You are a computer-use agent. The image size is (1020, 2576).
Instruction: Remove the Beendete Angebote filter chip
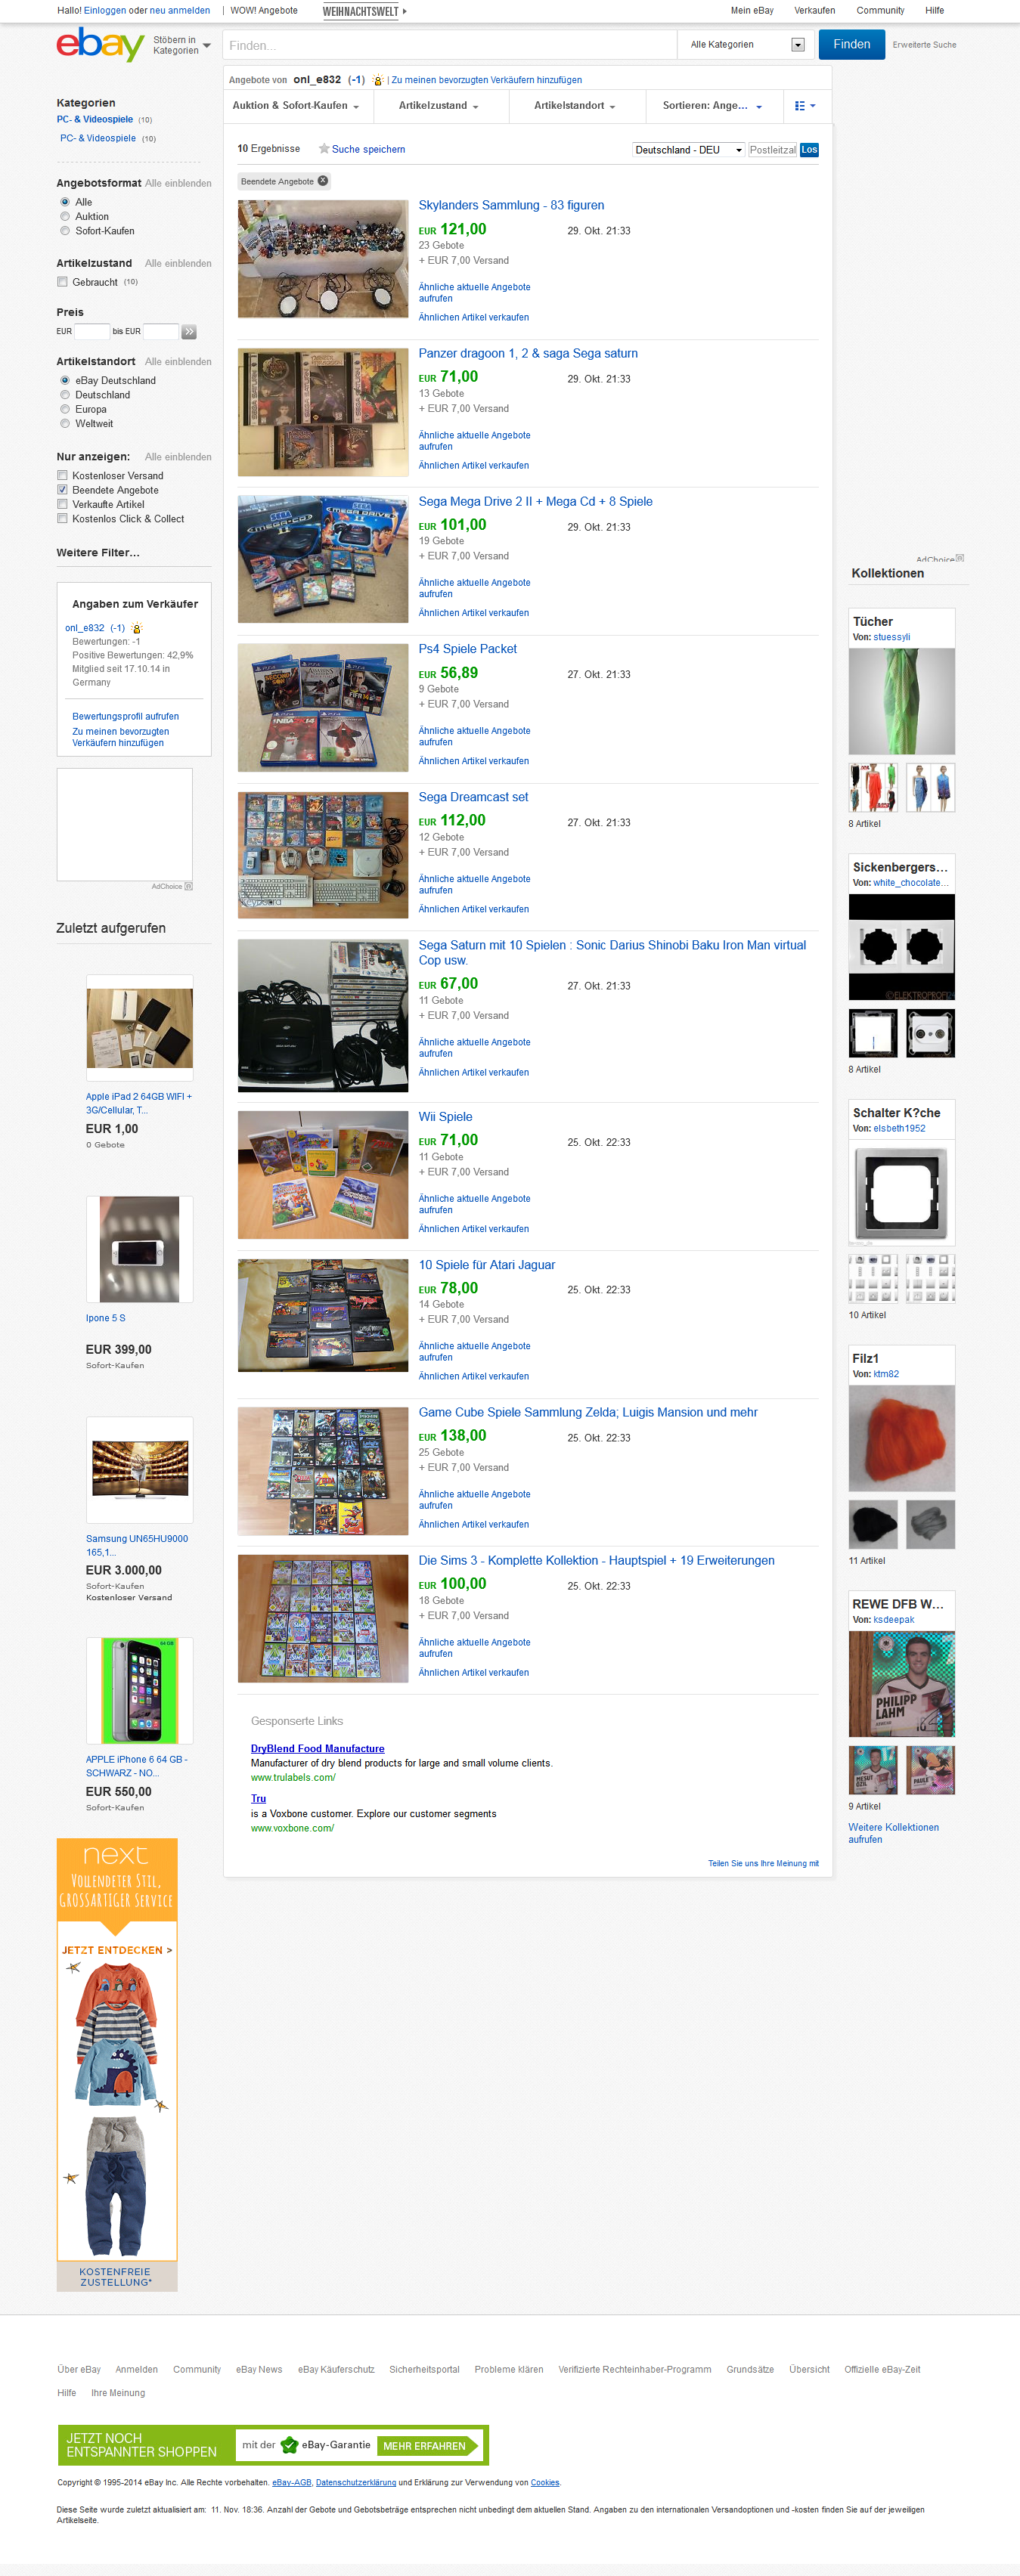[322, 181]
